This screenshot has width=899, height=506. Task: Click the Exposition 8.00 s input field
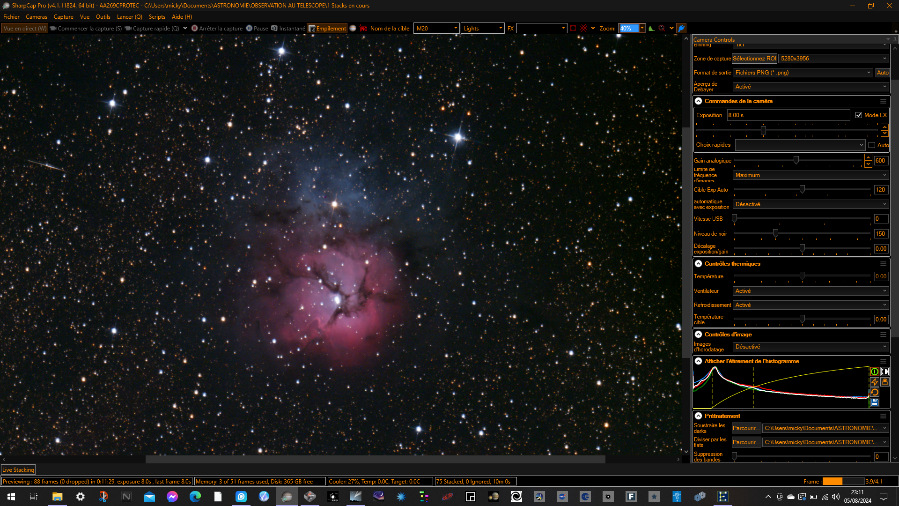tap(788, 115)
